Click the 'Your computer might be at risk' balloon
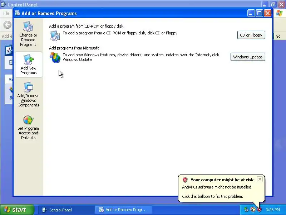 click(x=221, y=188)
